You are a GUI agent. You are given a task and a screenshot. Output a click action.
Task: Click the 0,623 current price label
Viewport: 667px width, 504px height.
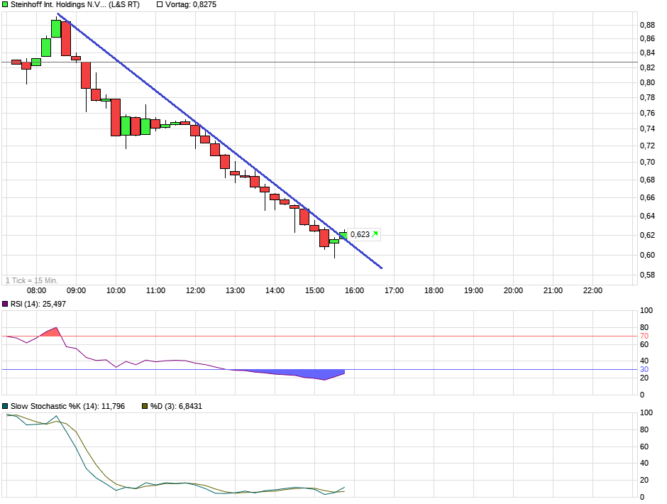[x=364, y=234]
